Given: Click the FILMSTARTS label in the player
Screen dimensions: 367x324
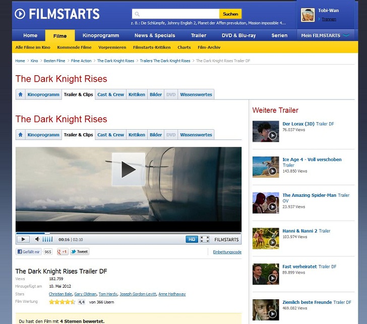Looking at the screenshot, I should [226, 239].
